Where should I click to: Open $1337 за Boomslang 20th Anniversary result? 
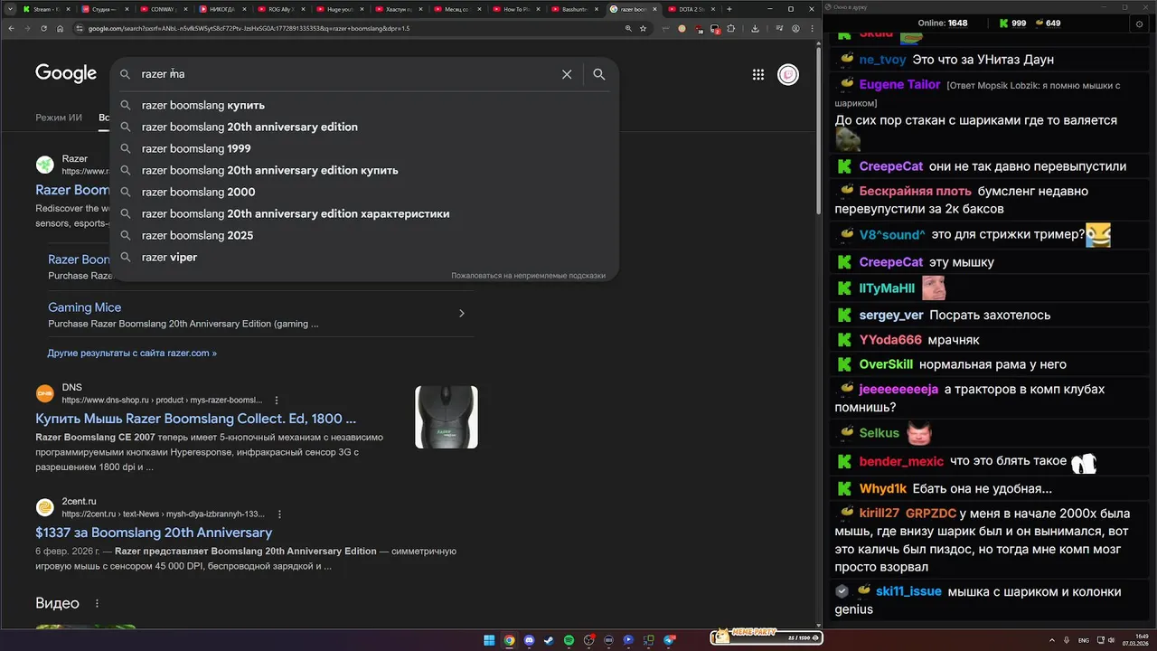[x=154, y=533]
